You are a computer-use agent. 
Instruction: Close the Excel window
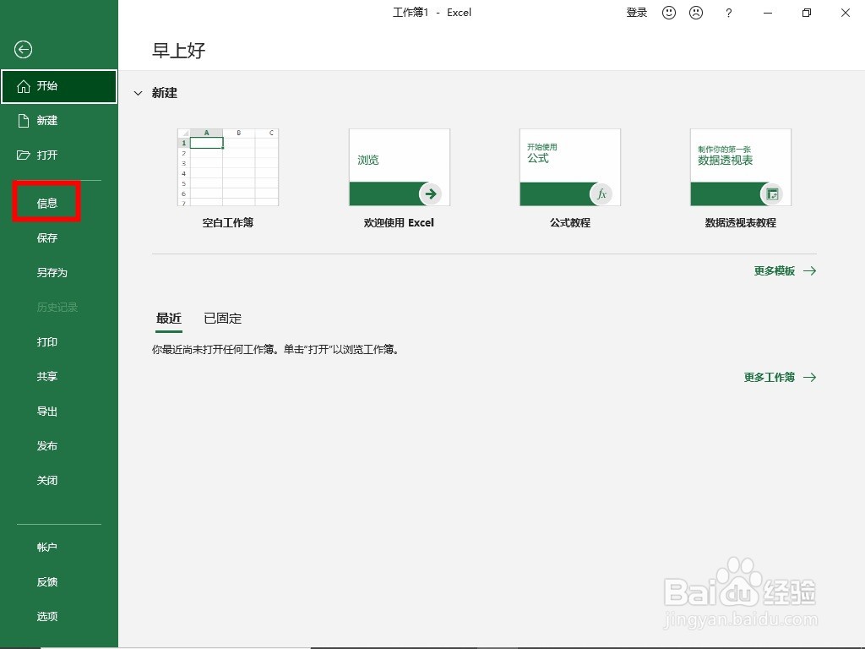[845, 13]
